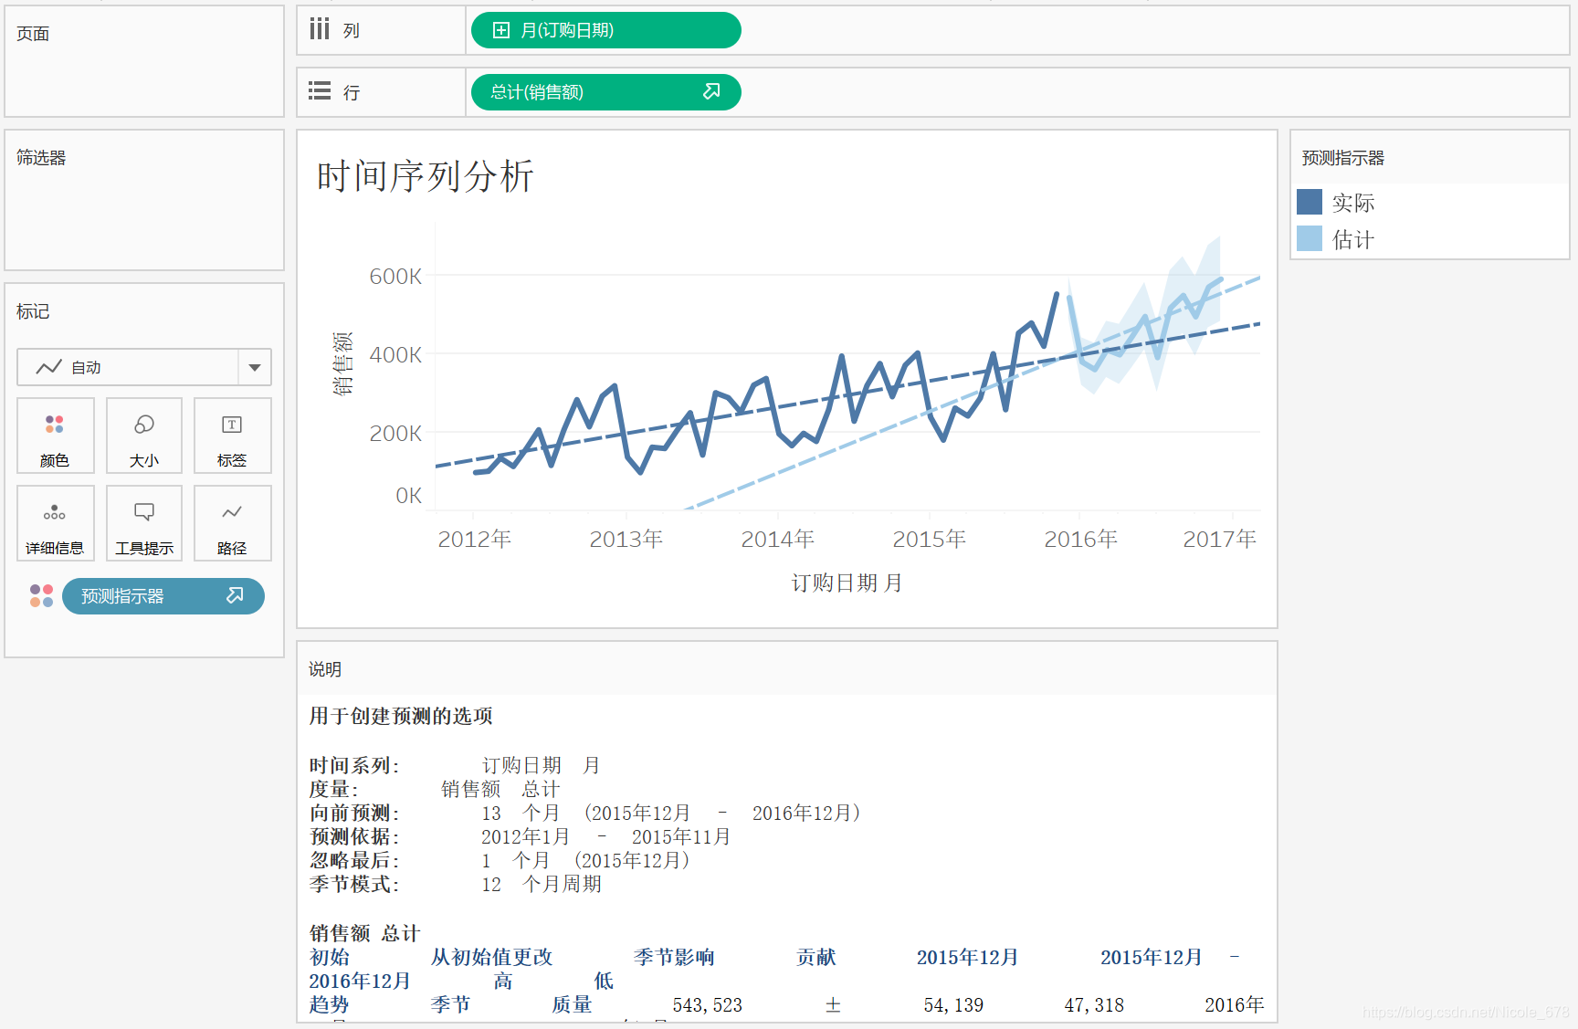Click the 页面 pages shelf header
This screenshot has height=1029, width=1578.
[x=33, y=34]
